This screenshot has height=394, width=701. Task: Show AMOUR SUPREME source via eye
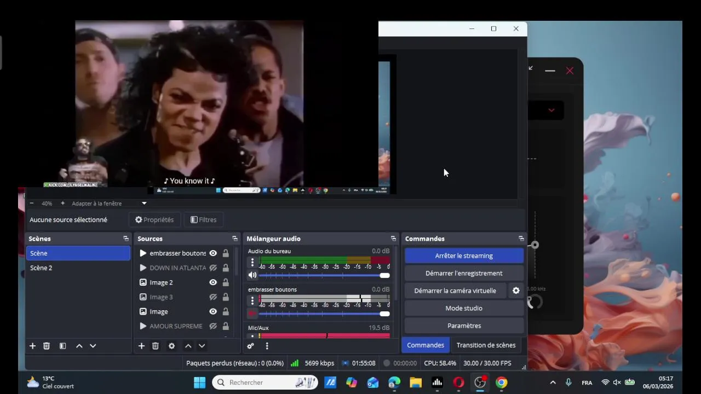coord(213,326)
